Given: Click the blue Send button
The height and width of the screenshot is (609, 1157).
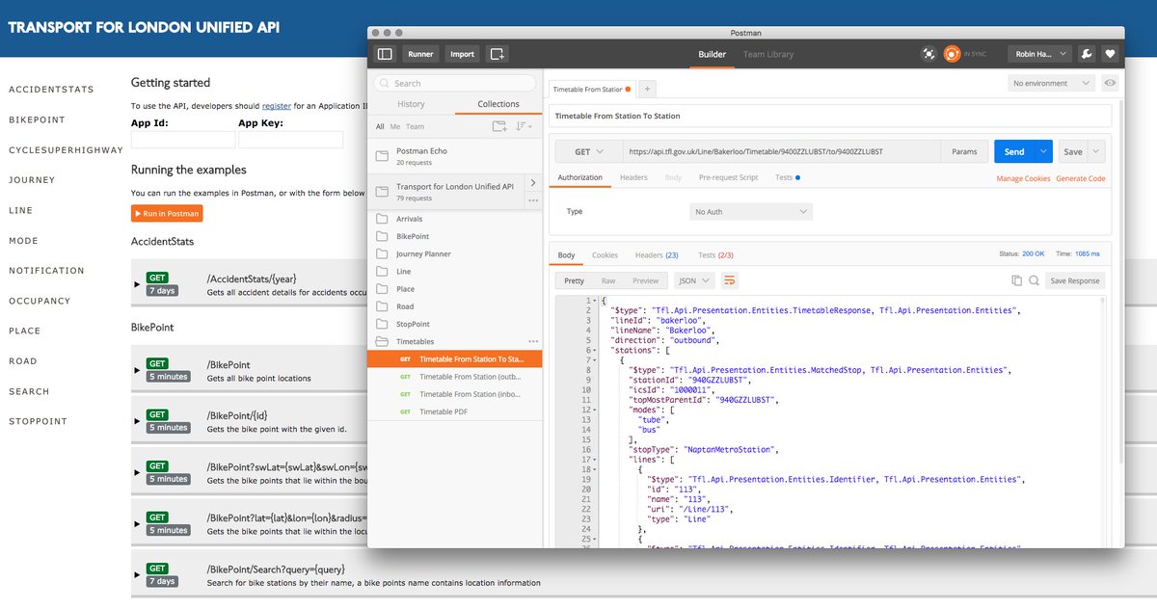Looking at the screenshot, I should point(1014,151).
